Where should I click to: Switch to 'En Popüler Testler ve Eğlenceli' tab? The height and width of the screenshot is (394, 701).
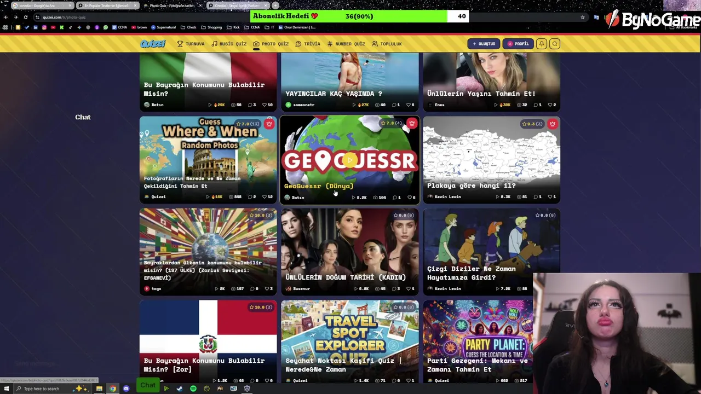tap(107, 5)
